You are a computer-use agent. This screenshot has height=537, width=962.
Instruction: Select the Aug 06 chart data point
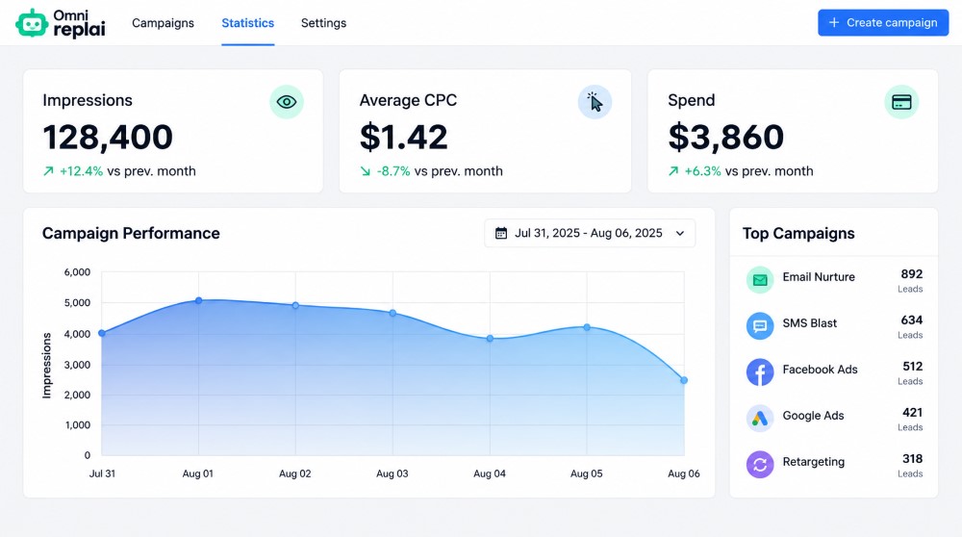pyautogui.click(x=684, y=380)
